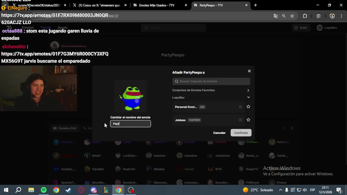Screen dimensions: 347x195
Task: Bookmark this page with star icon
Action: tap(292, 16)
